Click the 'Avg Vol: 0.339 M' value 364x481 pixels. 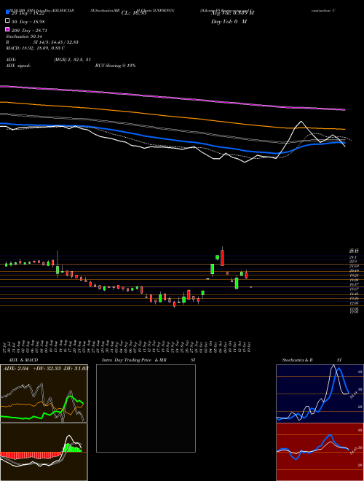[x=232, y=13]
